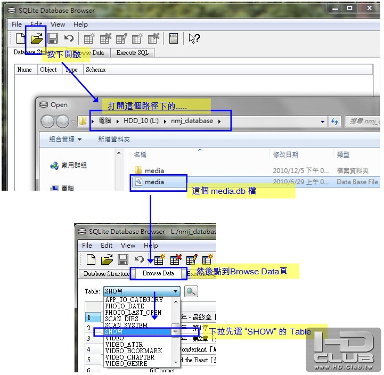Click Revert/undo icon in top window toolbar
This screenshot has width=384, height=375.
pos(69,38)
